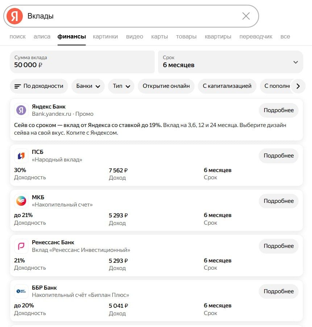Click the «Сумма вклада» amount field

click(x=82, y=62)
